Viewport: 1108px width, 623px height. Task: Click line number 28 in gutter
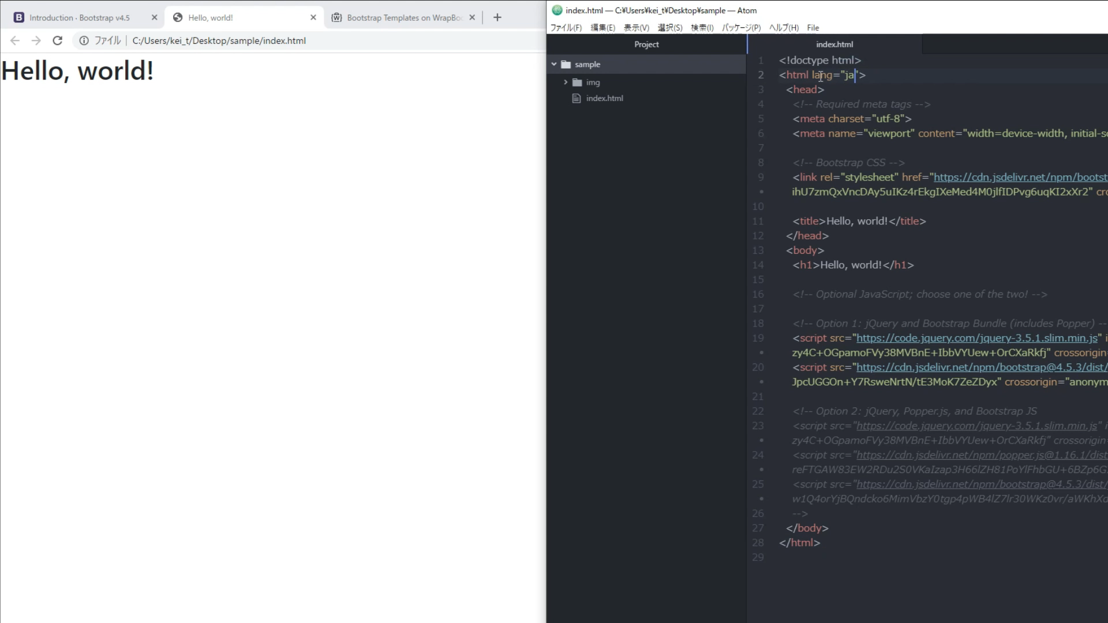pos(758,543)
